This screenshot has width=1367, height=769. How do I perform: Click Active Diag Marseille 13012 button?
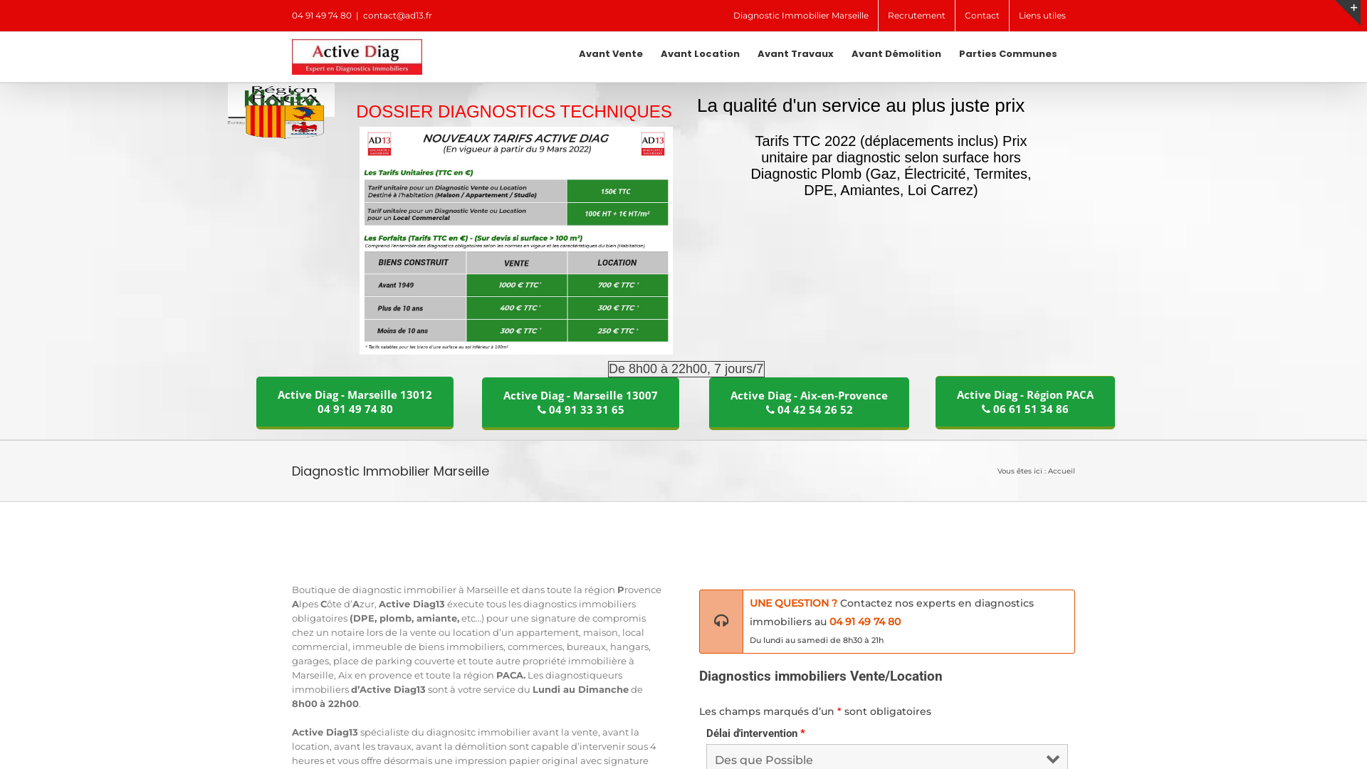pos(355,402)
